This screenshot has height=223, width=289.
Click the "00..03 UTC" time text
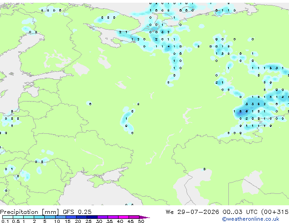point(240,212)
